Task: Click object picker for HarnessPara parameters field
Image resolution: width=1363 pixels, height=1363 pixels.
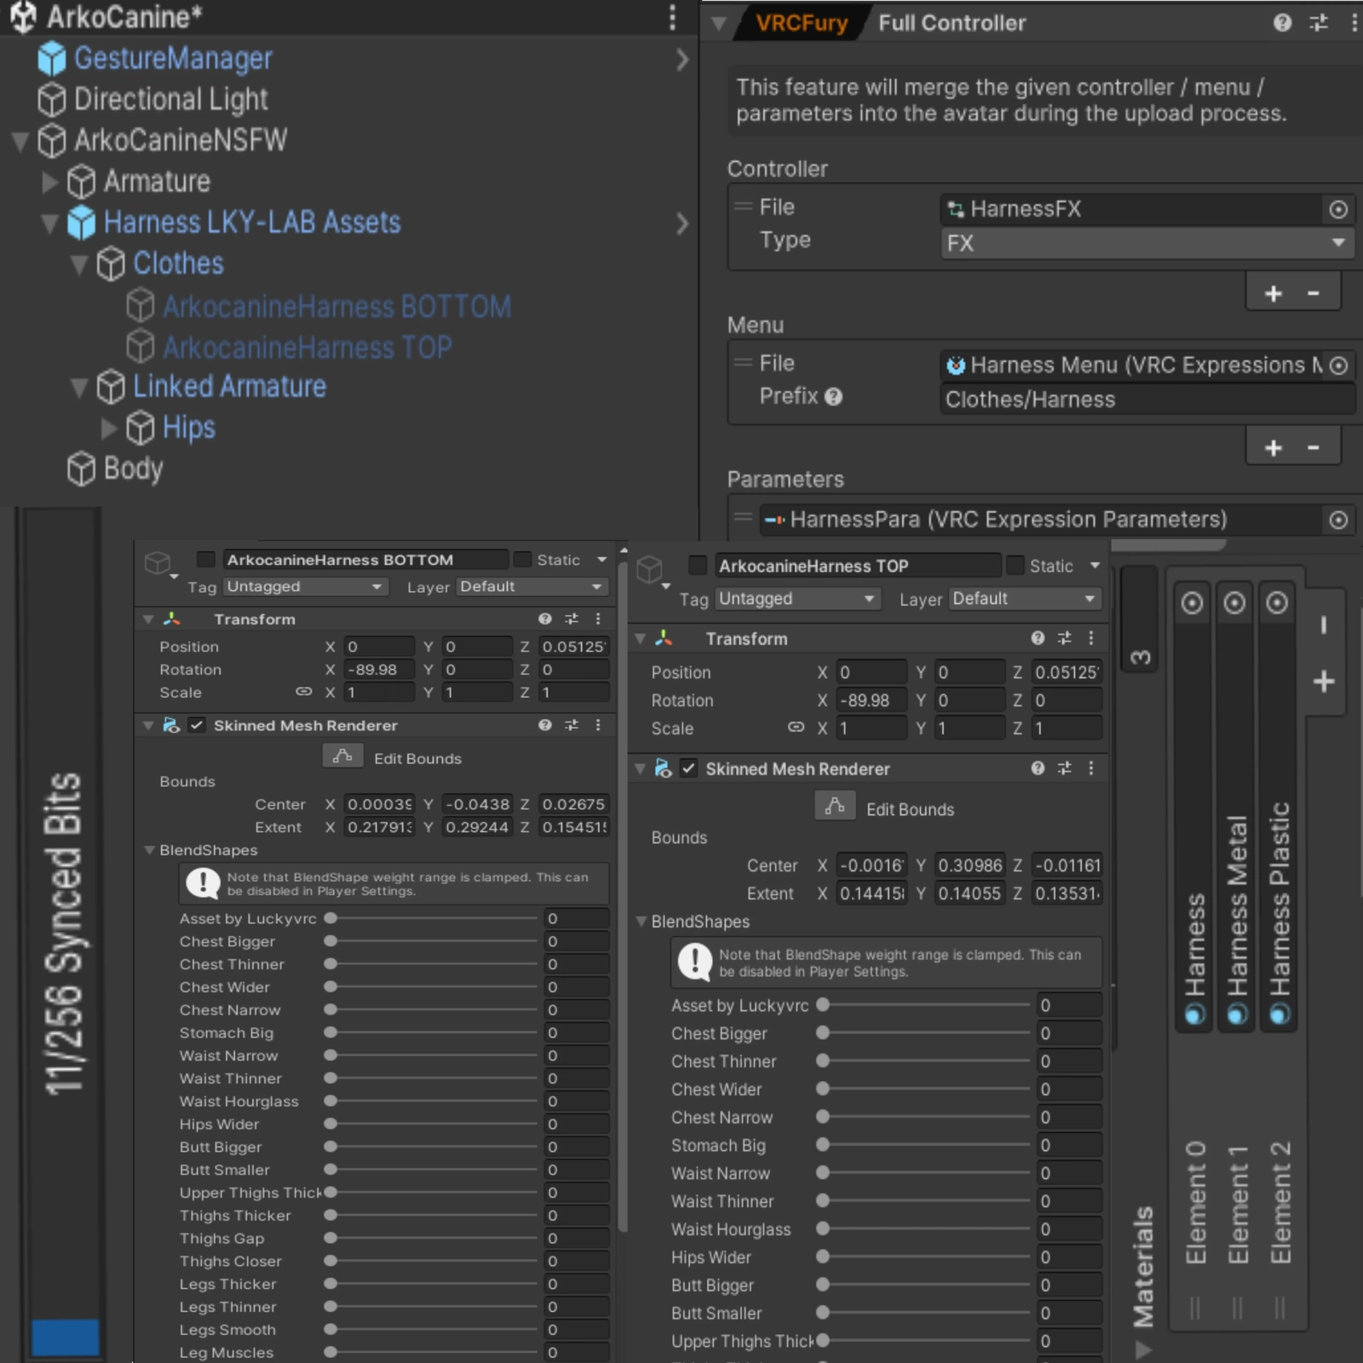Action: (x=1338, y=520)
